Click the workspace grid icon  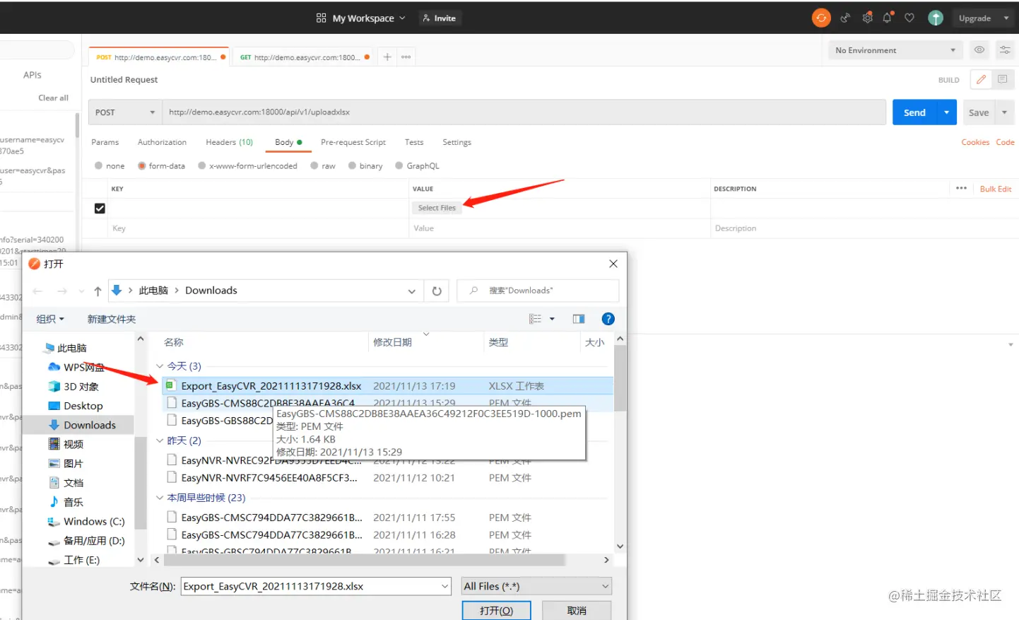[x=321, y=18]
